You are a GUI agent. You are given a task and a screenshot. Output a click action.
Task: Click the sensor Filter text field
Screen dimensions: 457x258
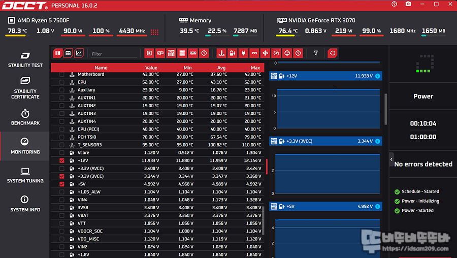tap(114, 54)
